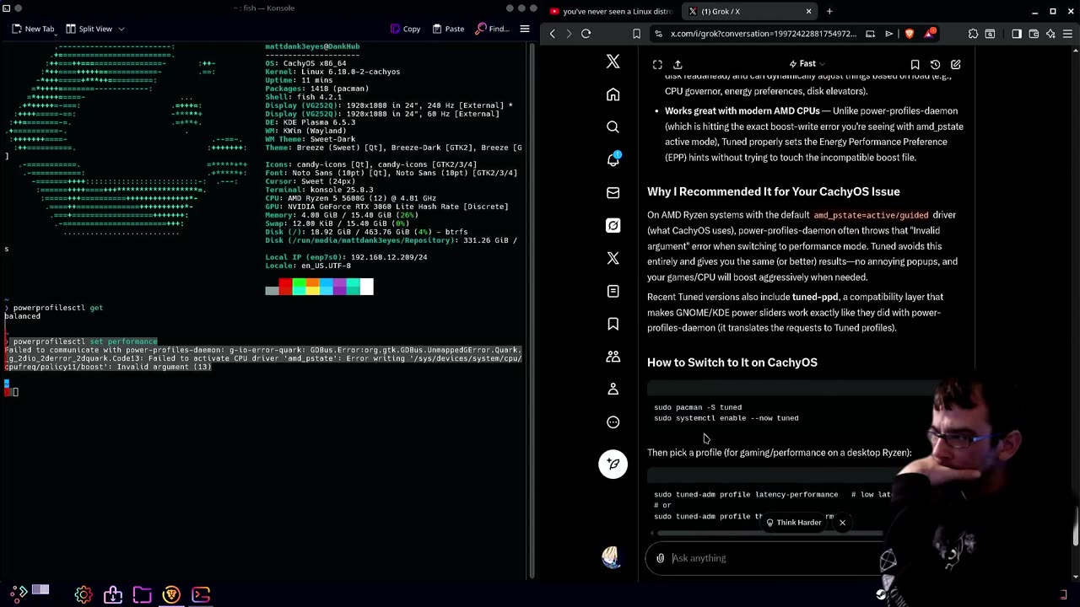Click the Paste button in Konsole
Screen dimensions: 1080x607
(448, 29)
